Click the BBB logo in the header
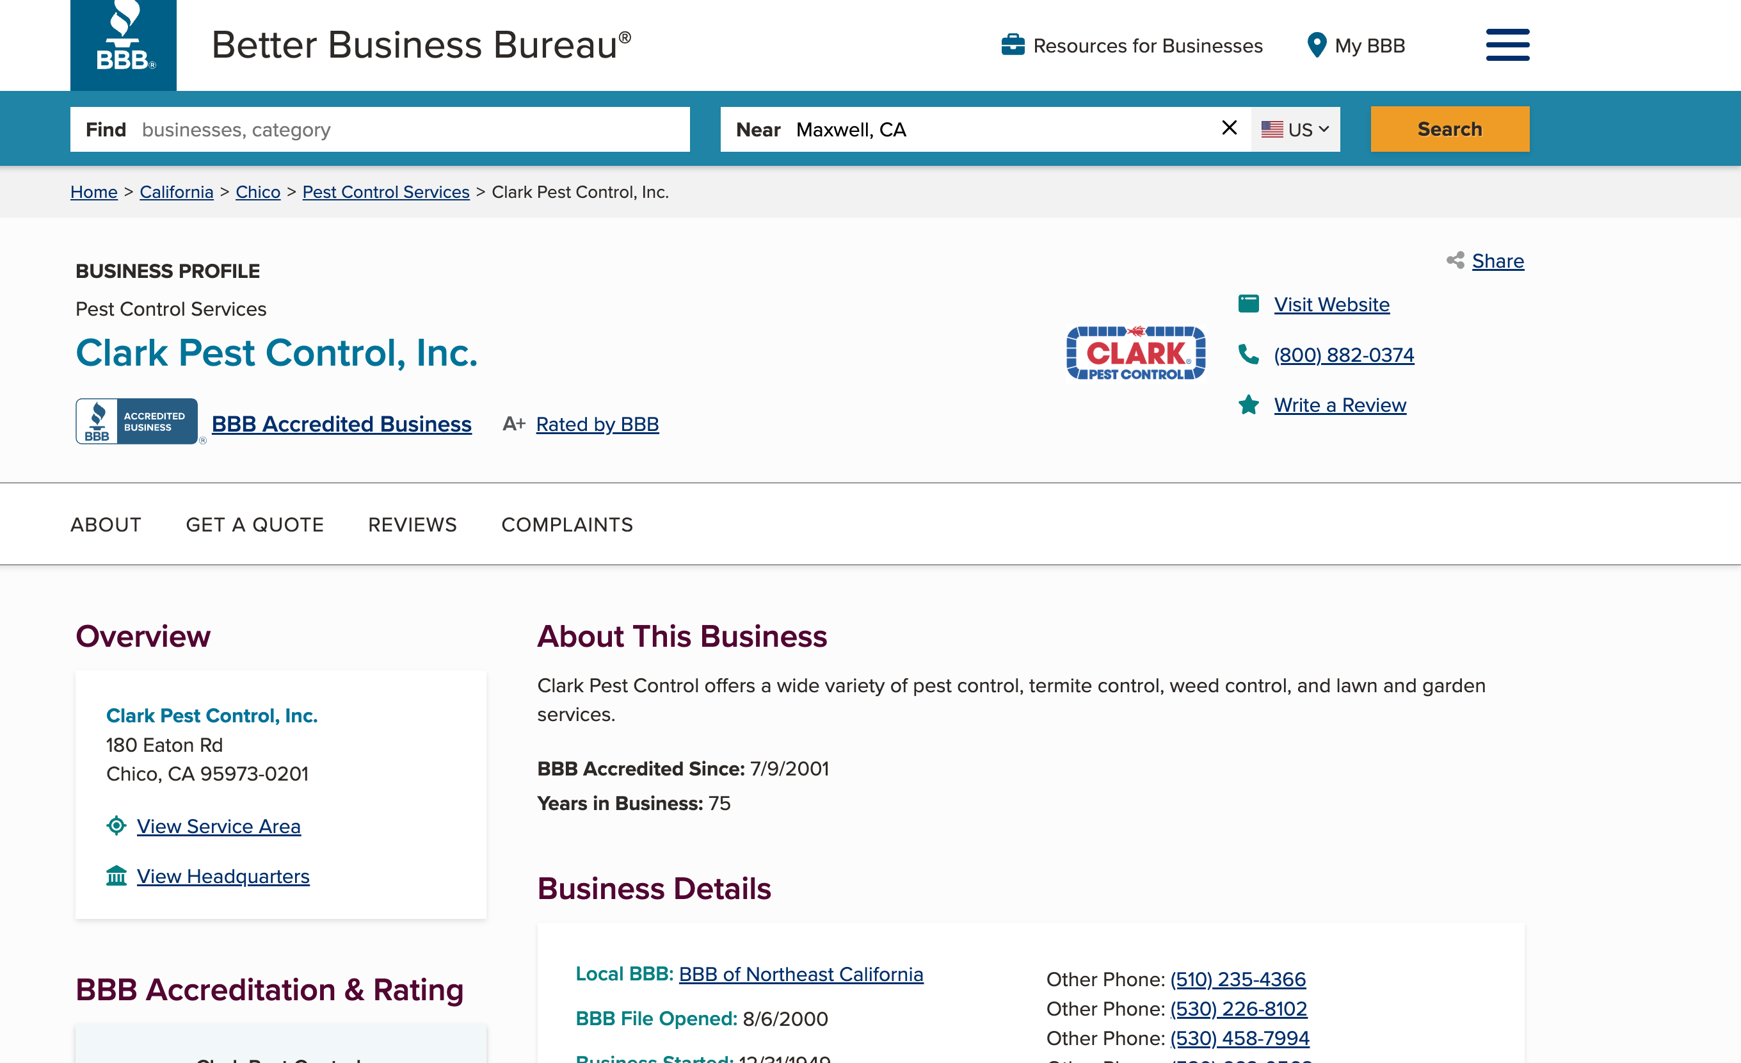1741x1063 pixels. pyautogui.click(x=122, y=44)
